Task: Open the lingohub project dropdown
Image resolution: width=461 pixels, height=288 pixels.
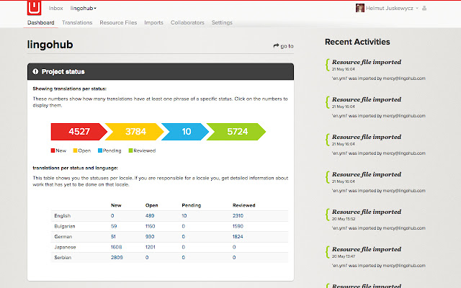Action: 83,8
